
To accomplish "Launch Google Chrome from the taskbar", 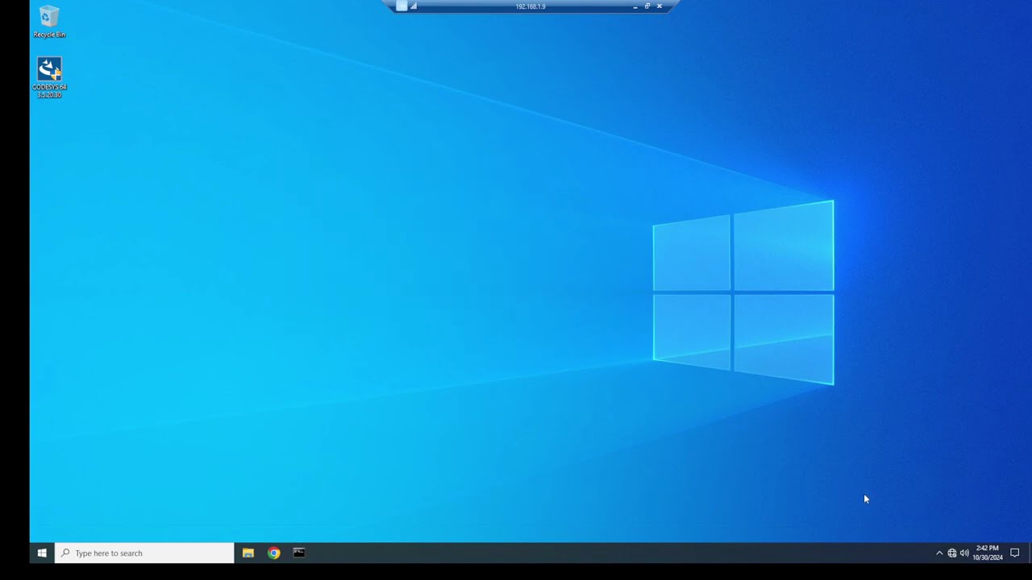I will [274, 553].
